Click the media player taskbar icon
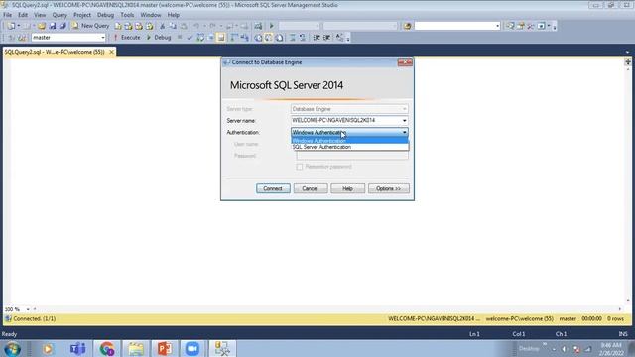This screenshot has width=635, height=357. 48,348
